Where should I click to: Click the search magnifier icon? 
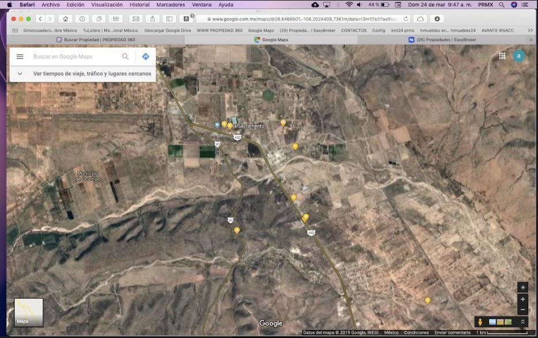[125, 56]
